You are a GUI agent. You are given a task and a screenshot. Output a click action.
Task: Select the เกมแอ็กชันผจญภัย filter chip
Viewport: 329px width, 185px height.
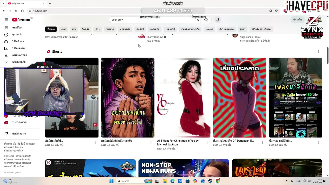[x=190, y=29]
